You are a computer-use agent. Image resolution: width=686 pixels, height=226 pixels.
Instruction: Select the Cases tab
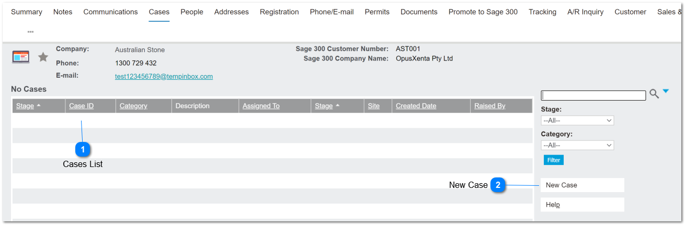click(159, 12)
